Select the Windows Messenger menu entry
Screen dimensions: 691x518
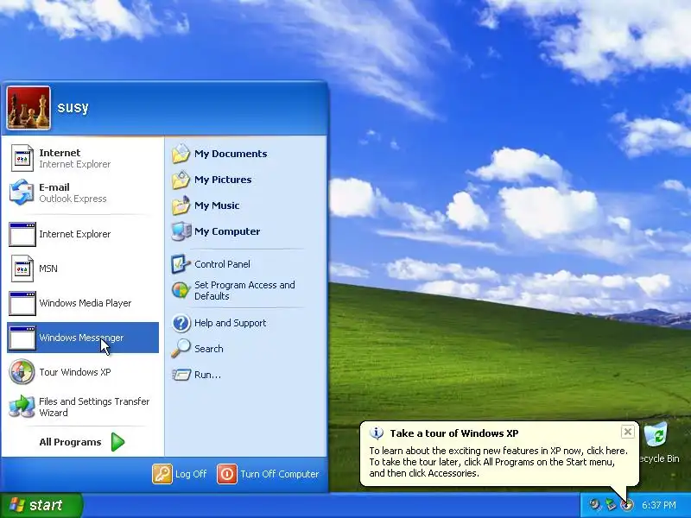point(83,338)
